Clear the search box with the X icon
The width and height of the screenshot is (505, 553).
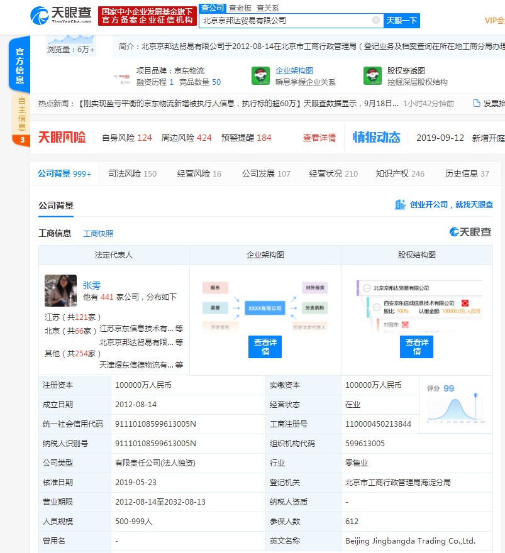point(376,21)
